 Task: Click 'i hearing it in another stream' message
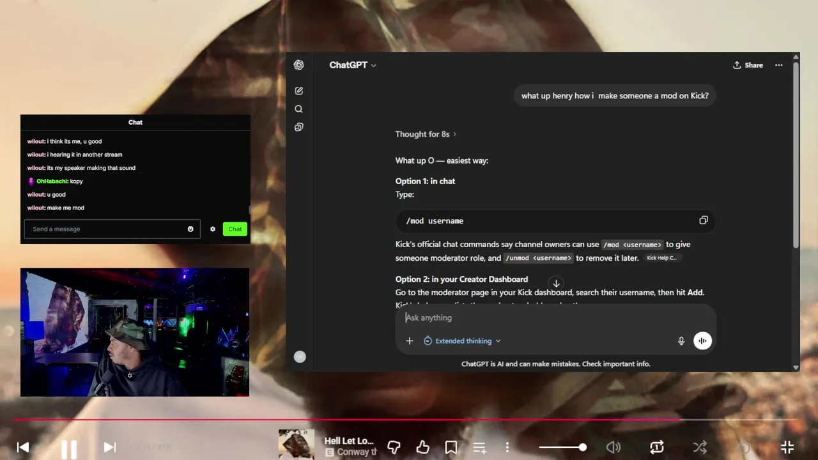[75, 155]
